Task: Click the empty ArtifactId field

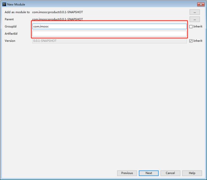Action: coord(110,34)
